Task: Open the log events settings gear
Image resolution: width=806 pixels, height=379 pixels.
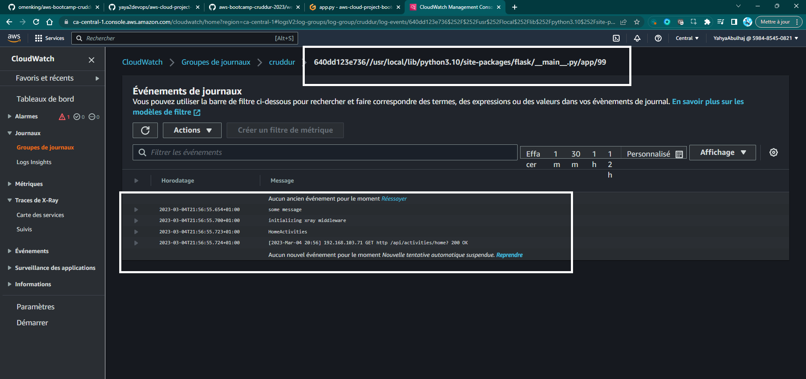Action: (x=774, y=152)
